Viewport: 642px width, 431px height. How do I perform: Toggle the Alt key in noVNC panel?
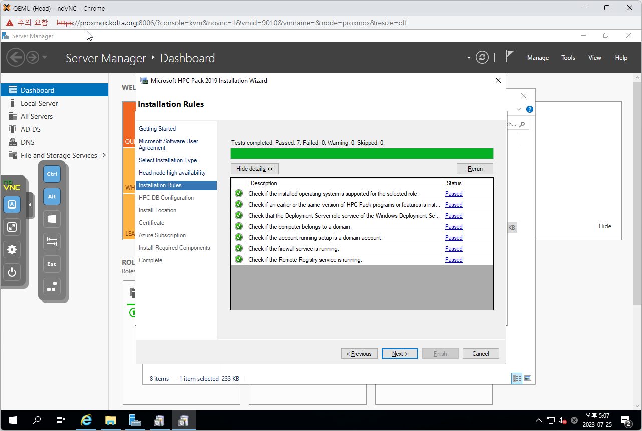52,197
